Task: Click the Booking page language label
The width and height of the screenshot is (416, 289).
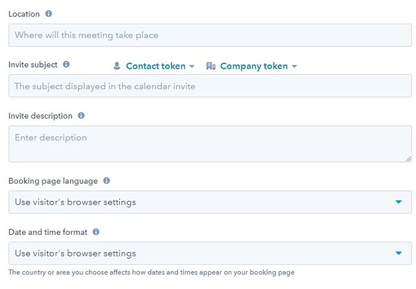Action: (x=53, y=181)
